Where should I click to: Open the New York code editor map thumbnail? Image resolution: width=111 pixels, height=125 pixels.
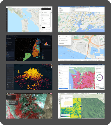coord(81,19)
